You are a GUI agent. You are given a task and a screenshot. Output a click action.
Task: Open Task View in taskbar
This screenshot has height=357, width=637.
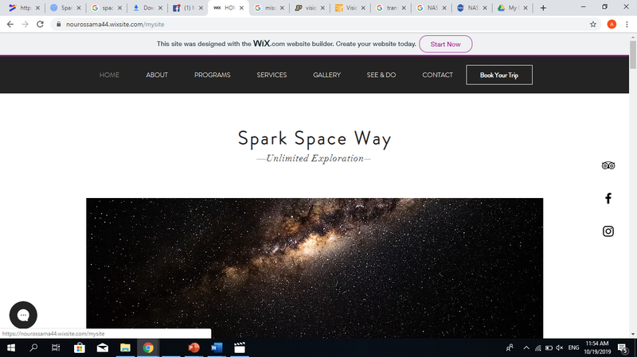point(56,347)
